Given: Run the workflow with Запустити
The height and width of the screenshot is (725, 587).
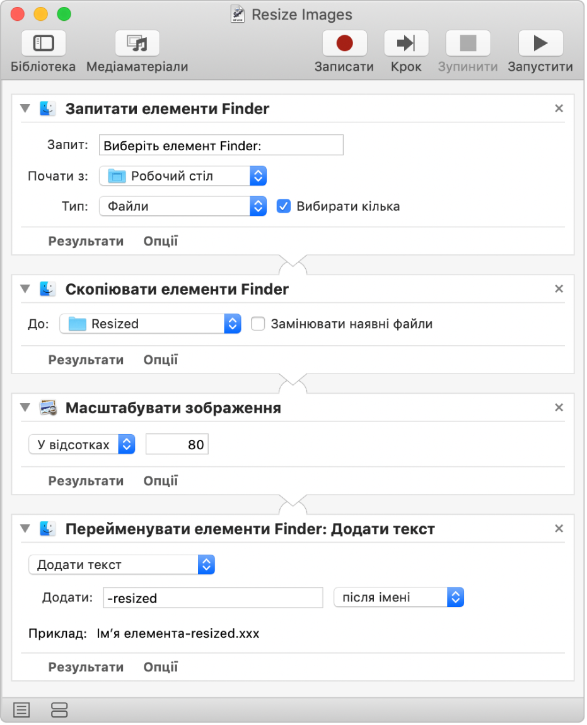Looking at the screenshot, I should coord(540,44).
